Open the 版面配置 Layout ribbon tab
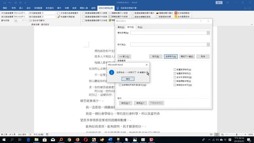This screenshot has width=254, height=143. (38, 8)
